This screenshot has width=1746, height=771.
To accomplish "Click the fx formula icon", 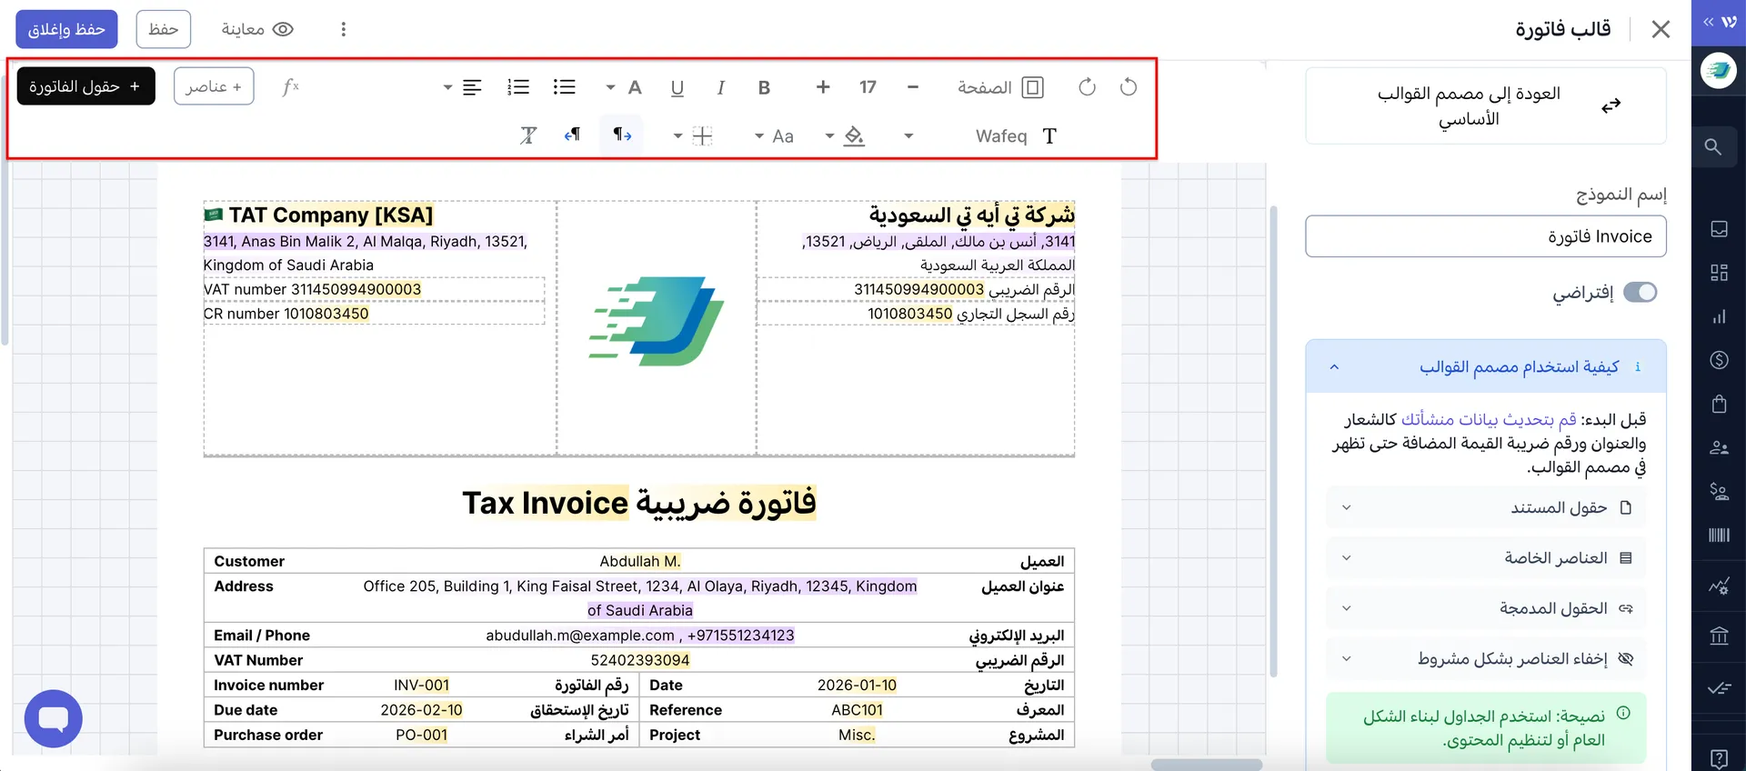I will 290,86.
